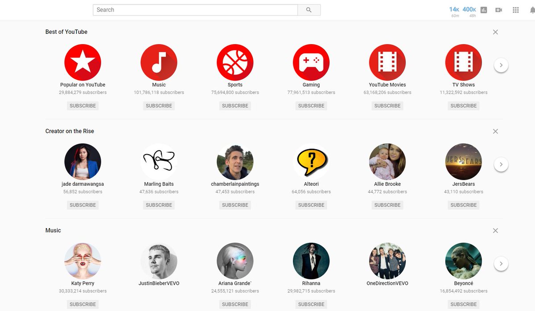Click the 30,333,214 subscribers text
This screenshot has width=535, height=311.
pyautogui.click(x=82, y=291)
